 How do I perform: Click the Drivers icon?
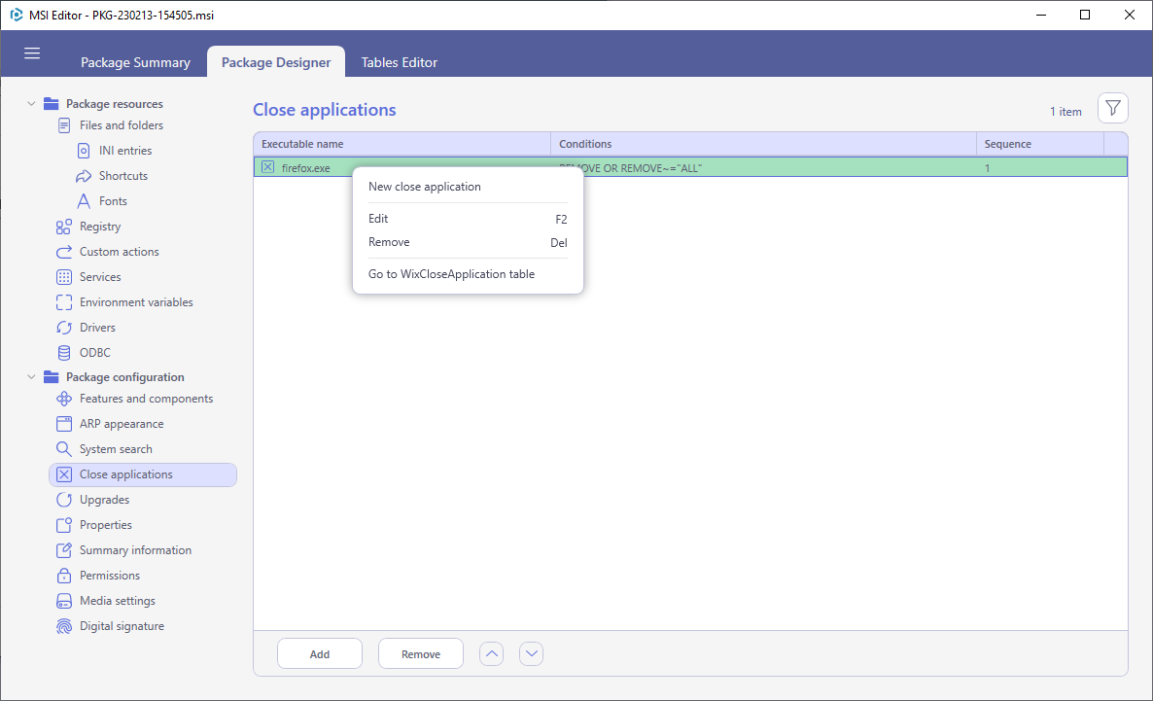pyautogui.click(x=64, y=328)
